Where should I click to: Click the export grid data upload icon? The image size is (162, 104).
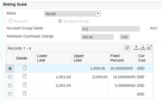click(136, 48)
